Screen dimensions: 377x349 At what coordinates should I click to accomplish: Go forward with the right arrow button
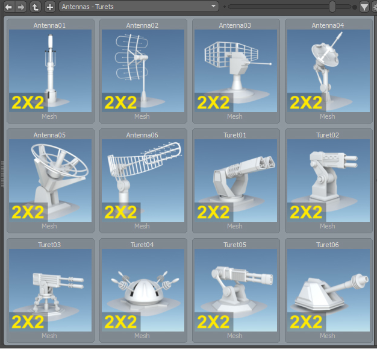(x=21, y=7)
